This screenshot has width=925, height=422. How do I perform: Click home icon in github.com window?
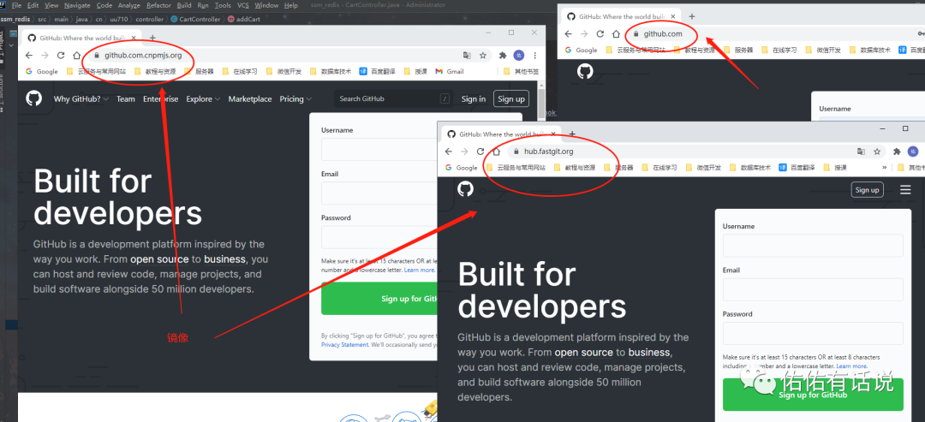615,34
